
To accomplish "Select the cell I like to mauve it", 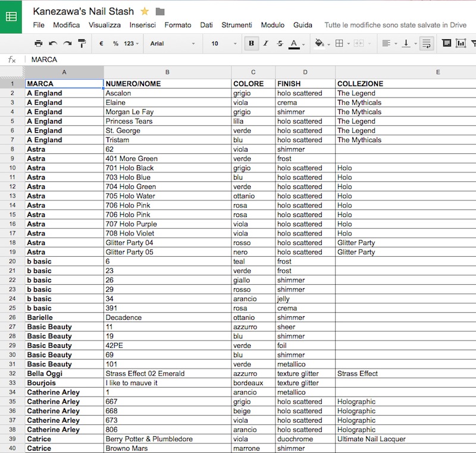I will [167, 383].
